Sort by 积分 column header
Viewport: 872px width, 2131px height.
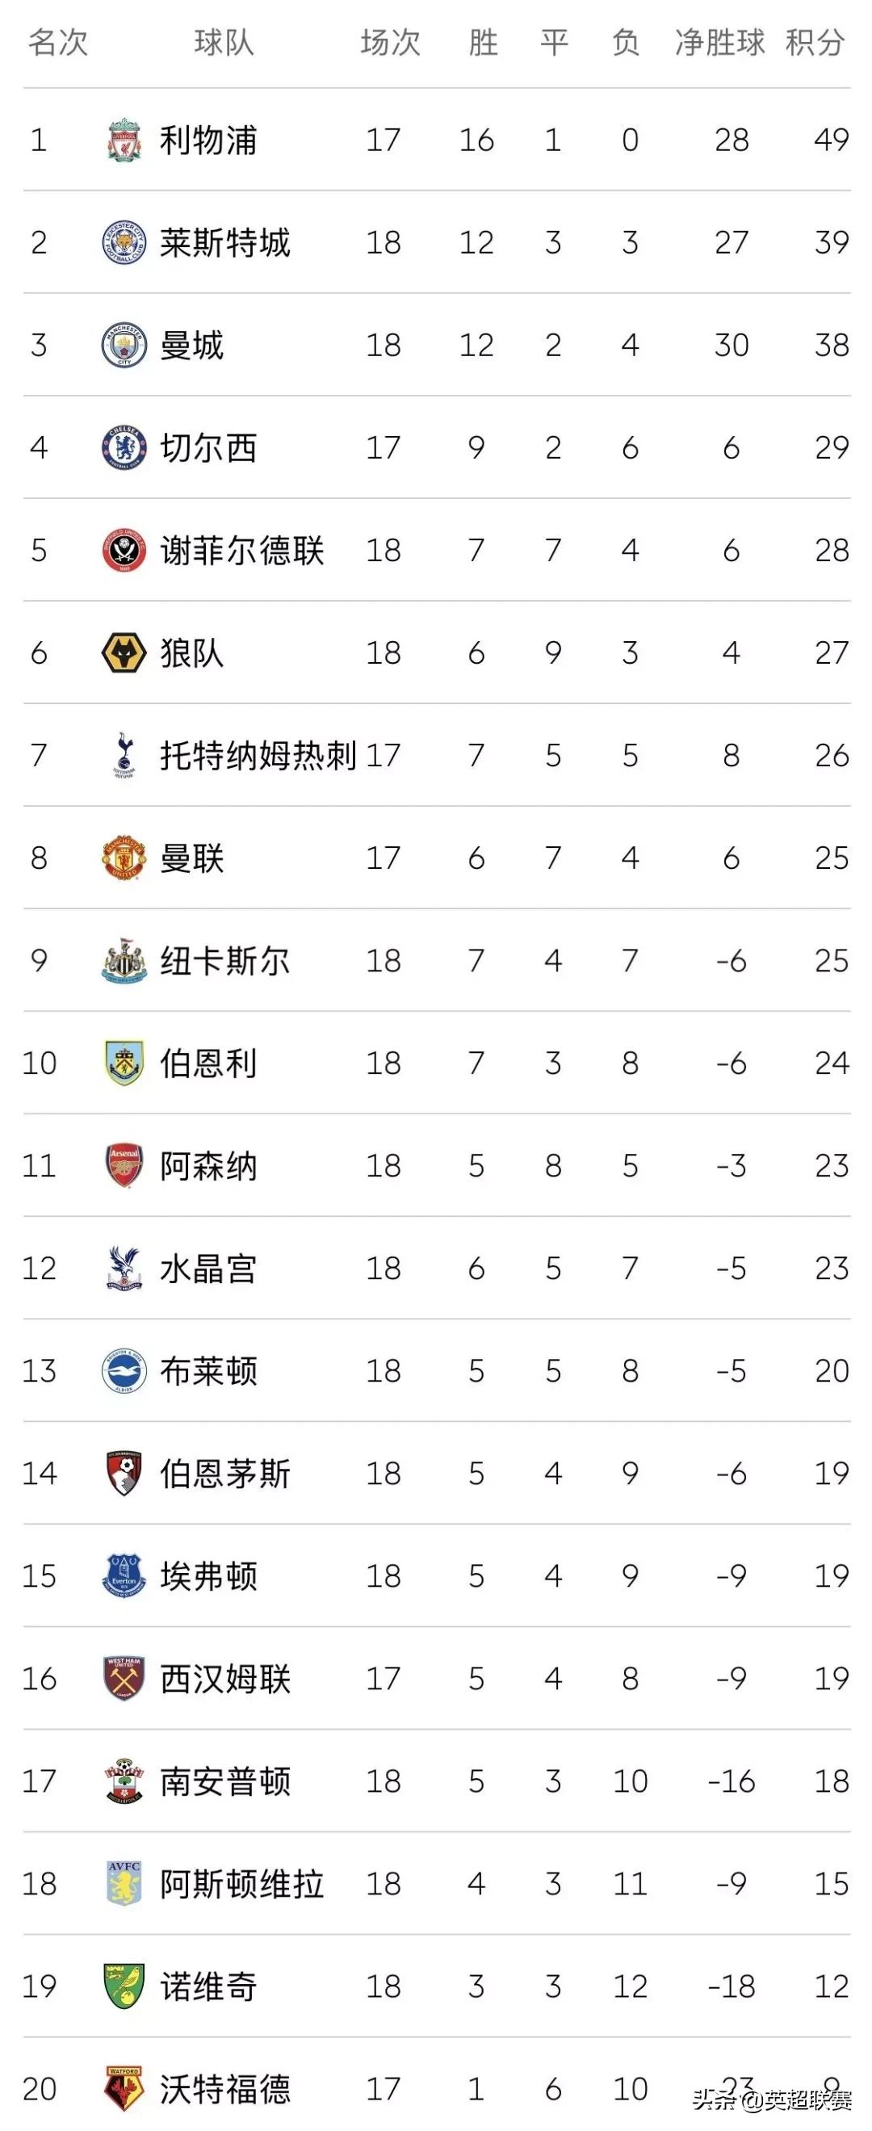815,42
